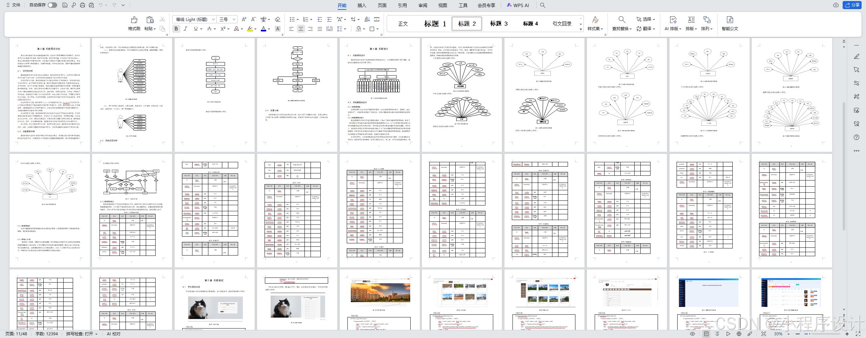Open Find and Replace (查找替换) magnifier icon

coord(622,20)
